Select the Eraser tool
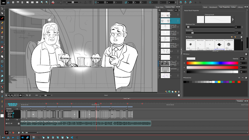The height and width of the screenshot is (140, 249). coord(2,33)
